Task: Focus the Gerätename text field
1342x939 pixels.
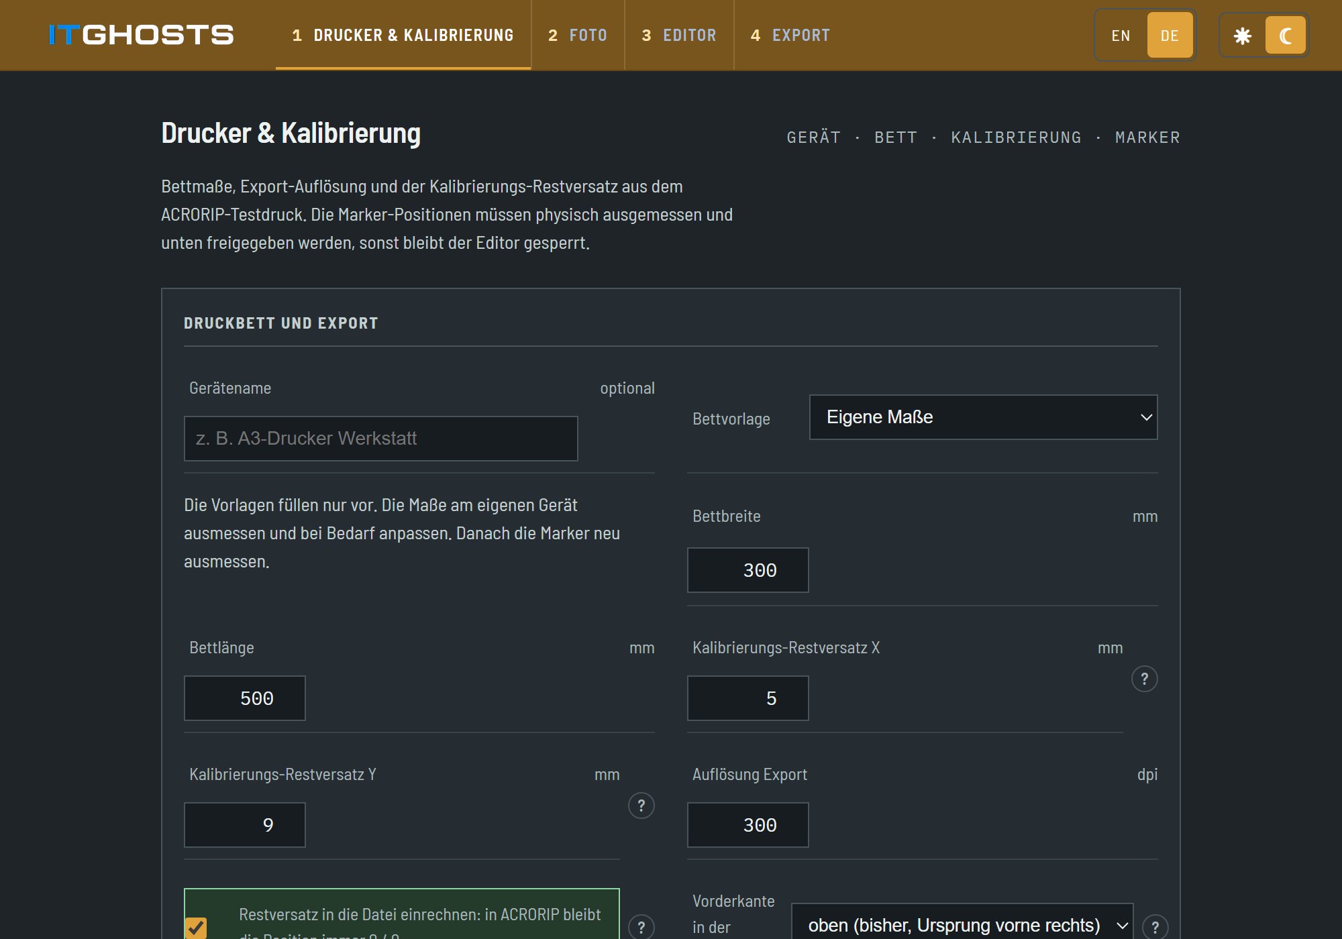Action: pyautogui.click(x=381, y=439)
